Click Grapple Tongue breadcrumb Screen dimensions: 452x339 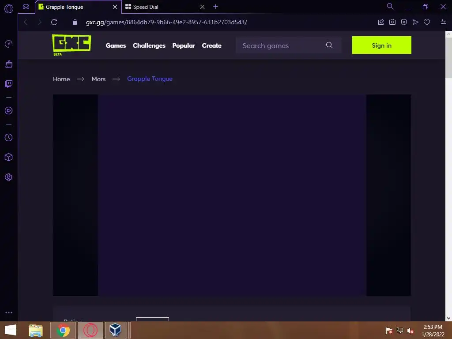tap(150, 79)
